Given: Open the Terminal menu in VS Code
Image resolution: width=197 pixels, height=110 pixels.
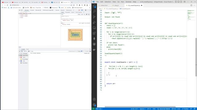Looking at the screenshot, I should pos(128,2).
